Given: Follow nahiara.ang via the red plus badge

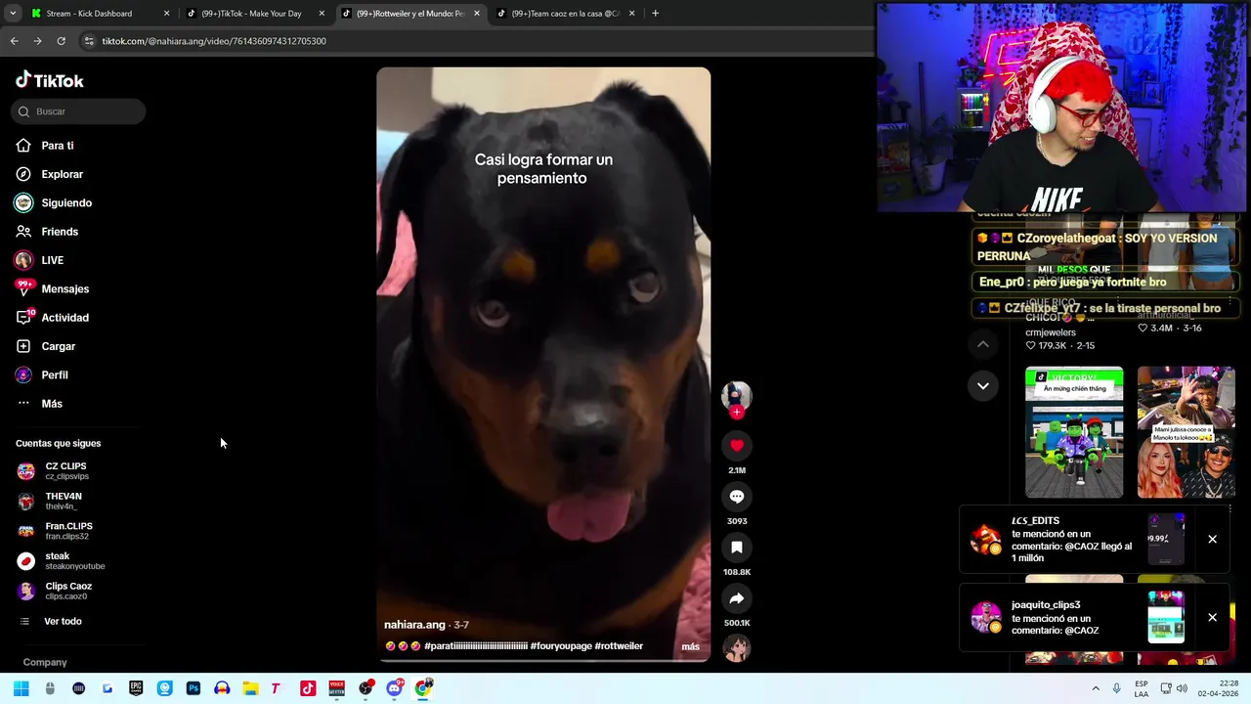Looking at the screenshot, I should pos(737,413).
